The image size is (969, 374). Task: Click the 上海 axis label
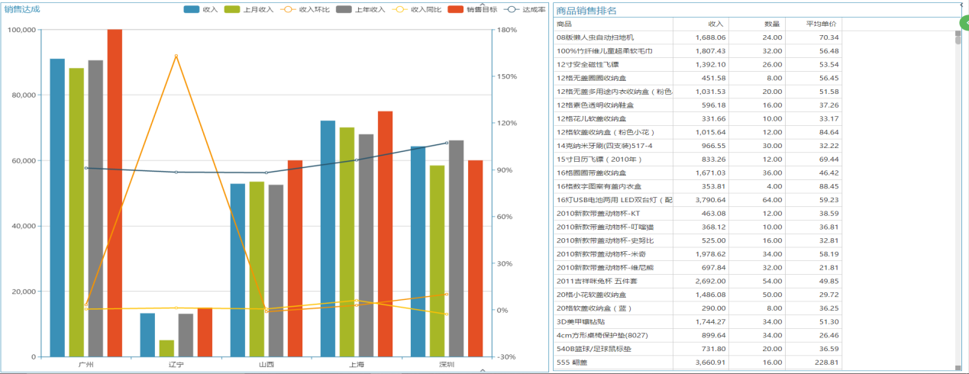click(x=357, y=365)
